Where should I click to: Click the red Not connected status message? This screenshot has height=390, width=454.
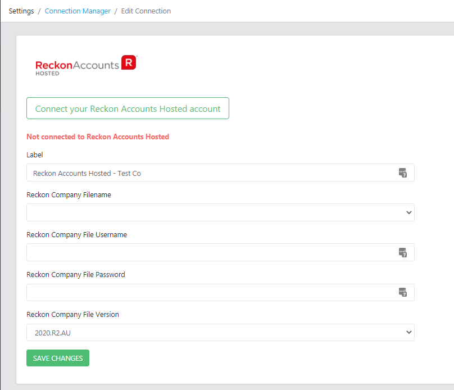pos(98,137)
